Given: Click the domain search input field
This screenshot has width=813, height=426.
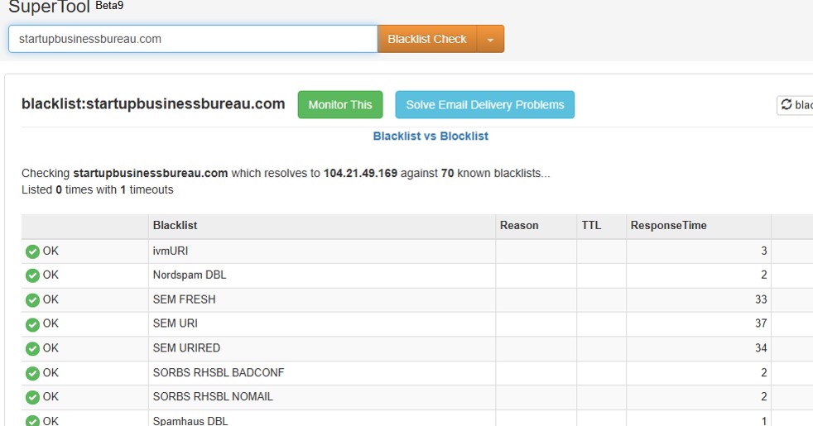Looking at the screenshot, I should (192, 39).
